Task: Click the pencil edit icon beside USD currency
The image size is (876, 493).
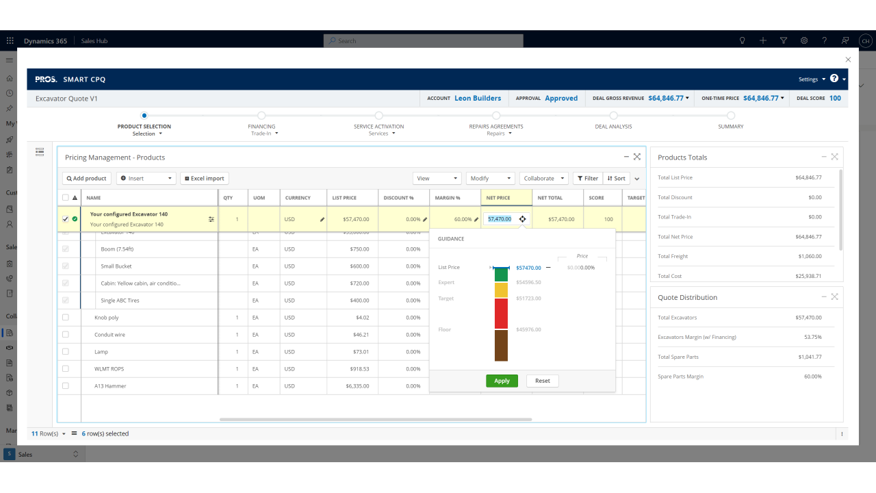Action: pyautogui.click(x=322, y=220)
